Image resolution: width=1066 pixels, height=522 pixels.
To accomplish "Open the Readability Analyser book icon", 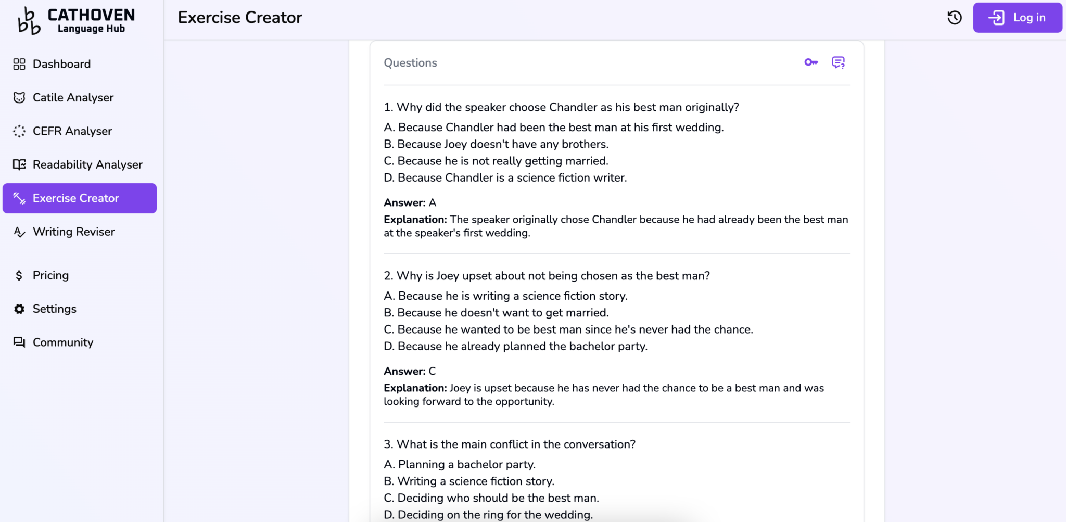I will point(19,164).
